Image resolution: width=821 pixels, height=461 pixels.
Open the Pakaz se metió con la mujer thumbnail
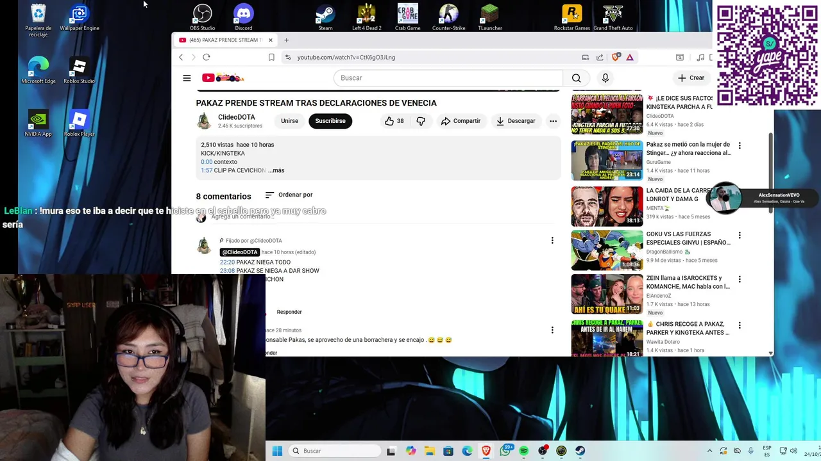[x=607, y=160]
